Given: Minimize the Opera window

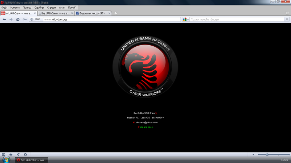Looking at the screenshot, I should (x=272, y=1).
